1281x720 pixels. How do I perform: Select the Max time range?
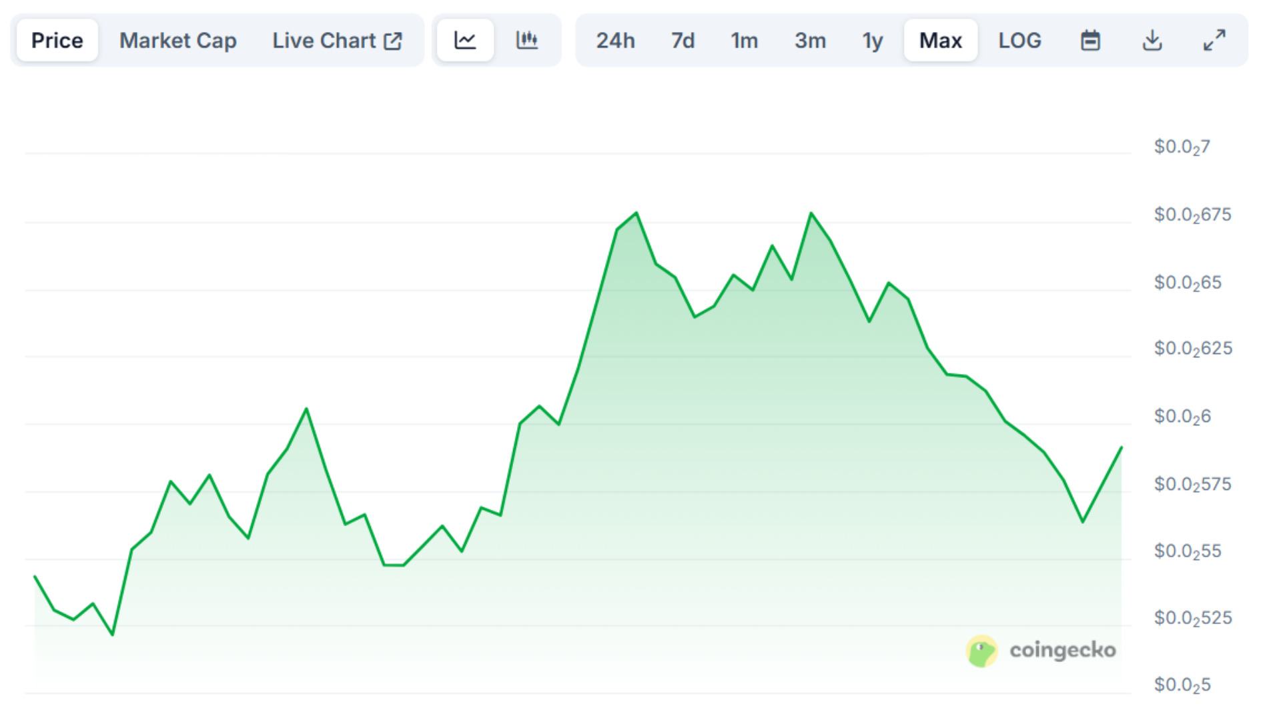pos(940,41)
